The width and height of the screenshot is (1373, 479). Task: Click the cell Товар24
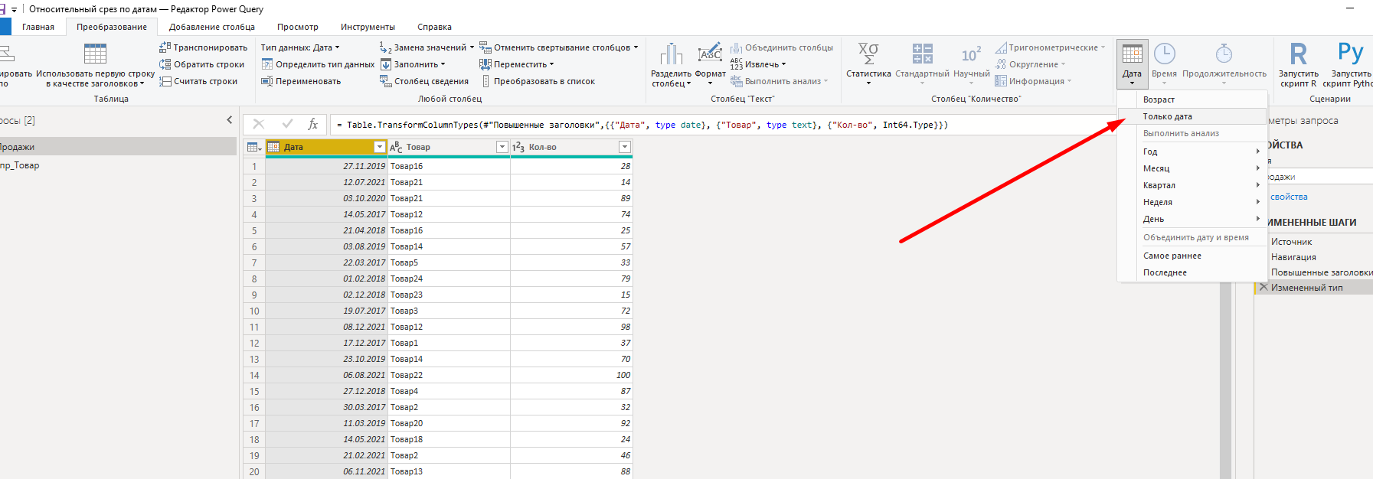[449, 279]
